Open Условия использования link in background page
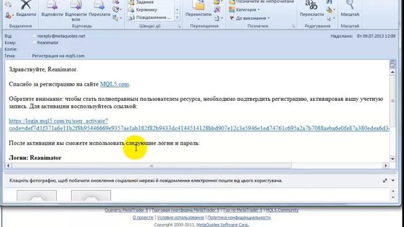This screenshot has width=404, height=227. pyautogui.click(x=181, y=218)
